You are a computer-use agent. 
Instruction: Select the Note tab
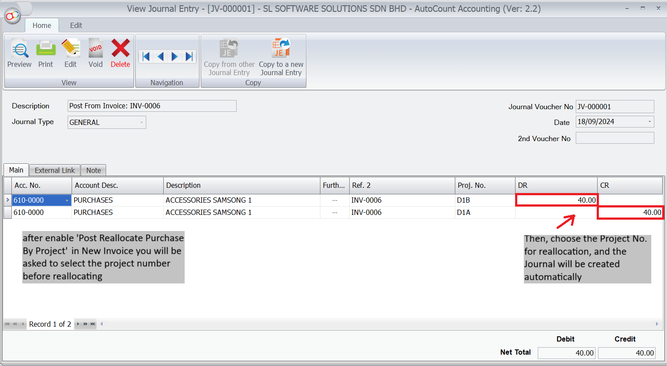tap(93, 170)
